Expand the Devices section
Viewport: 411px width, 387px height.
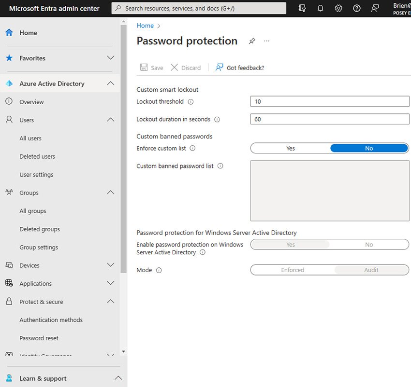click(110, 265)
